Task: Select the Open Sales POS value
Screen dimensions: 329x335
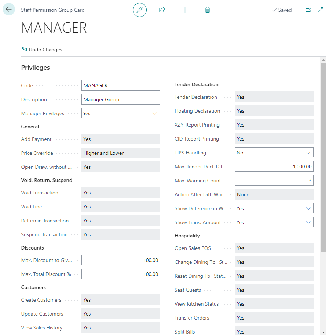Action: 274,248
